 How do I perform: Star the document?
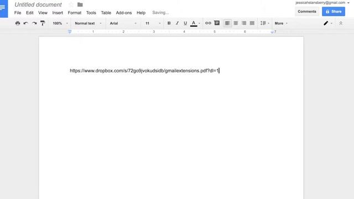pyautogui.click(x=71, y=4)
